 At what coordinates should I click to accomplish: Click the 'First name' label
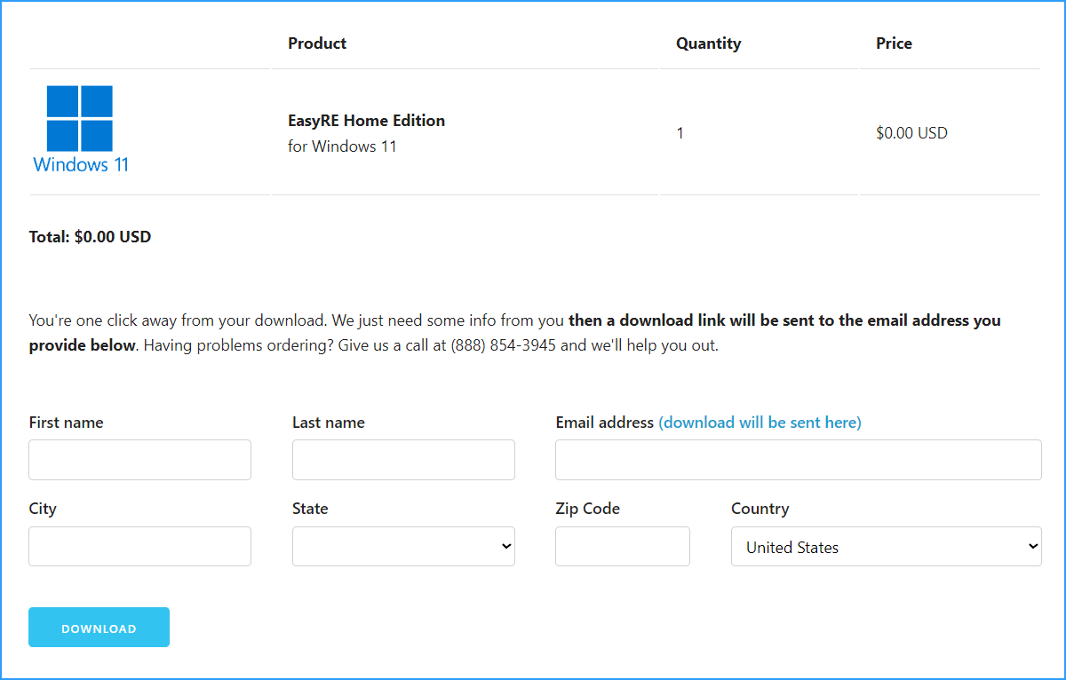pos(66,423)
